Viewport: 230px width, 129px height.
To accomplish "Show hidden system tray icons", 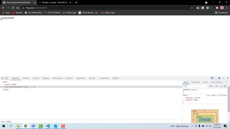I will [192, 126].
